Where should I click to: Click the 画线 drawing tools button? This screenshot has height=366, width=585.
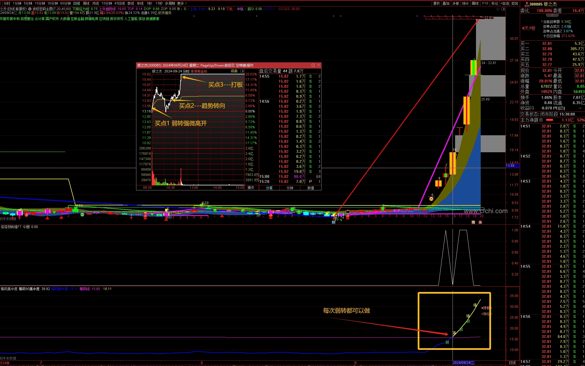click(475, 3)
